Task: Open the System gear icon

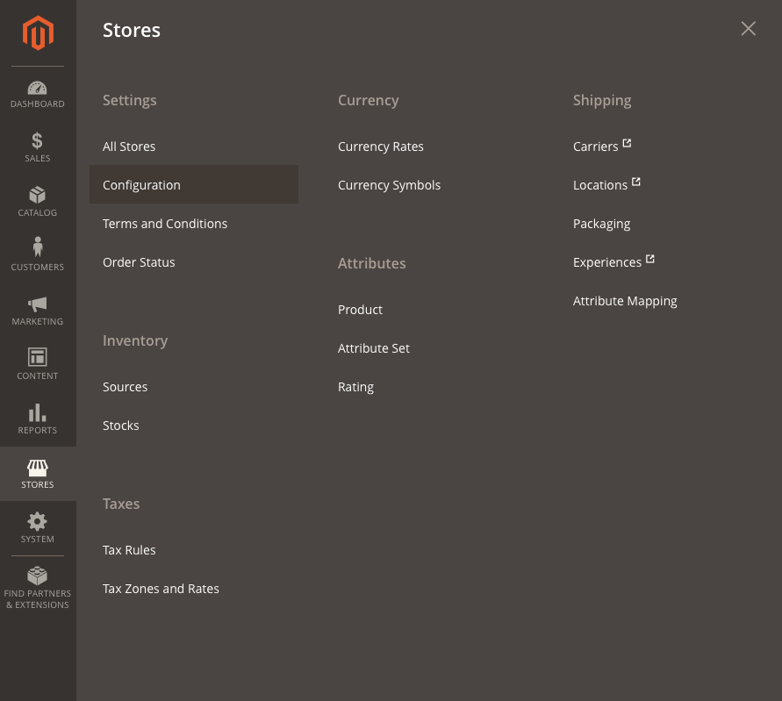Action: (x=38, y=521)
